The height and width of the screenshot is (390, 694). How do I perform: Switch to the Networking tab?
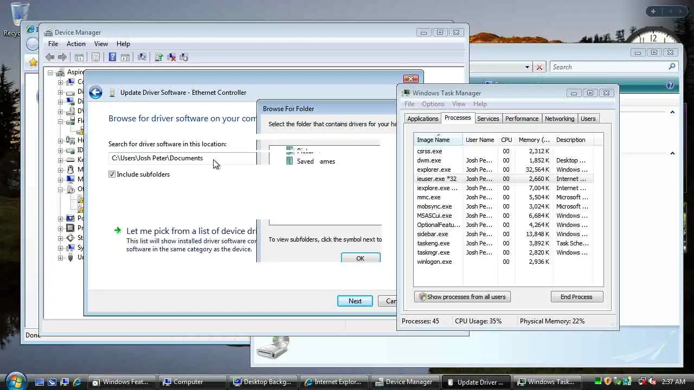pyautogui.click(x=560, y=119)
